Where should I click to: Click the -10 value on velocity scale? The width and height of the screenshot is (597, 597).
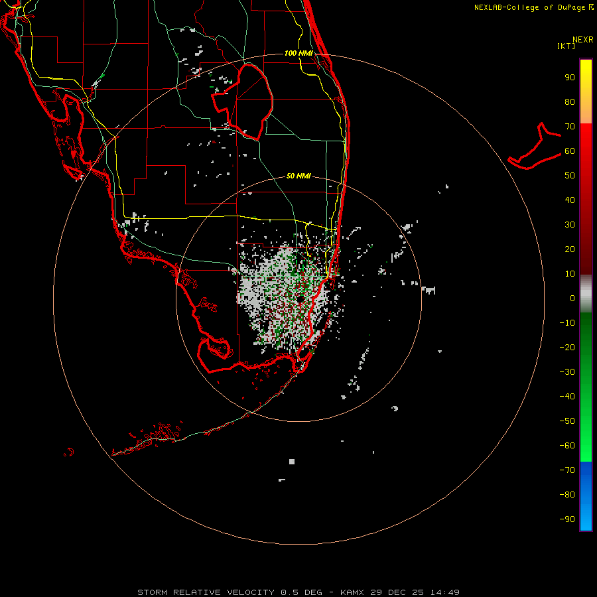[x=567, y=323]
